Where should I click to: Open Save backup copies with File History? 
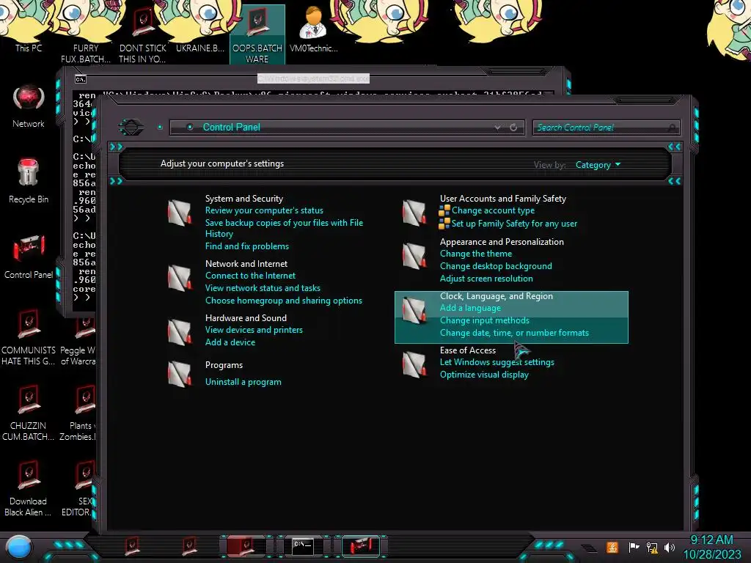tap(284, 229)
